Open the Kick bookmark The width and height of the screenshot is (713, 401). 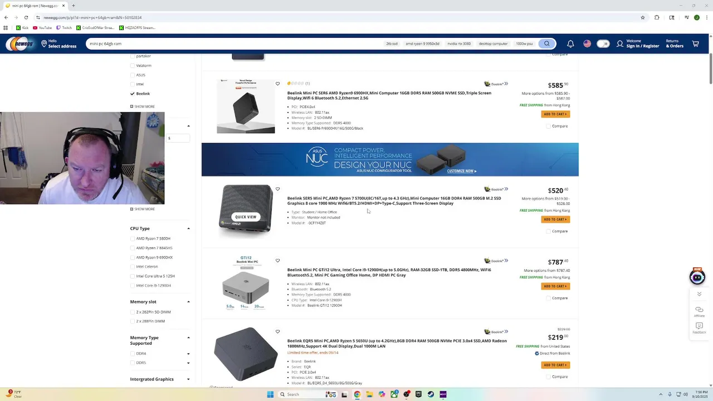pos(22,28)
